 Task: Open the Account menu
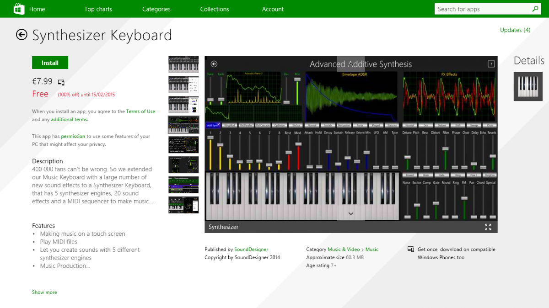tap(273, 9)
